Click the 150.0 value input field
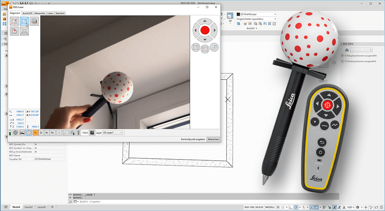 (x=85, y=133)
